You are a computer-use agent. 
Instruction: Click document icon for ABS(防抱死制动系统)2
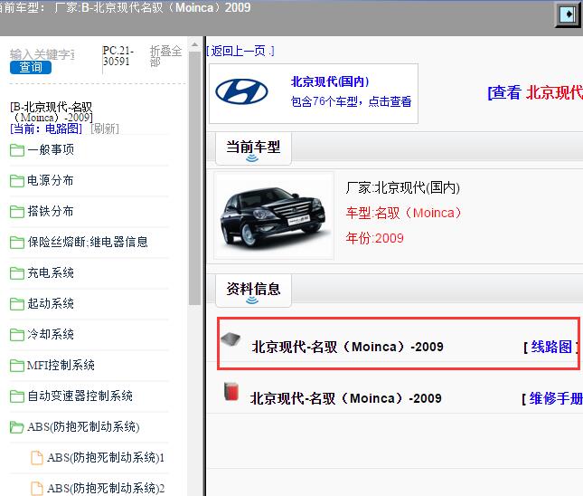[37, 489]
